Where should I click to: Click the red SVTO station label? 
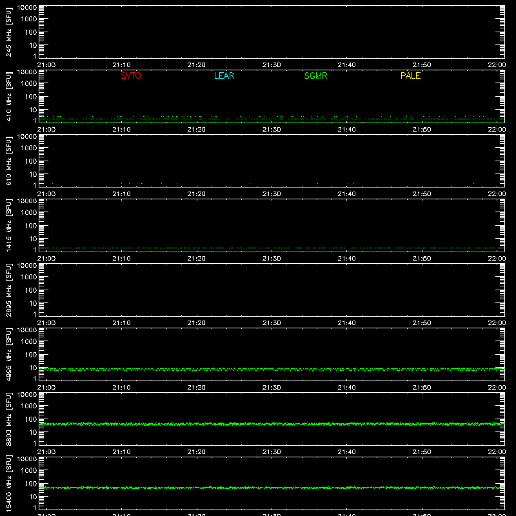pyautogui.click(x=131, y=75)
